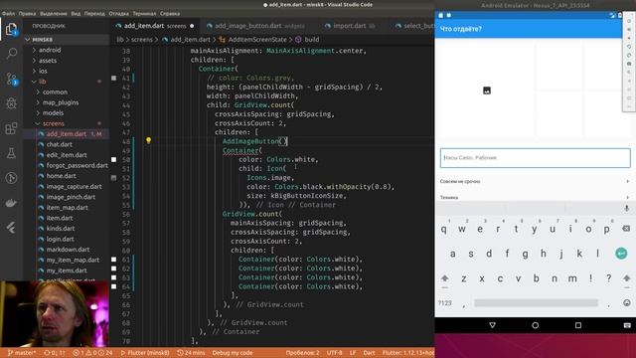Collapse the screens folder
Screen dimensions: 636x358
[67, 123]
